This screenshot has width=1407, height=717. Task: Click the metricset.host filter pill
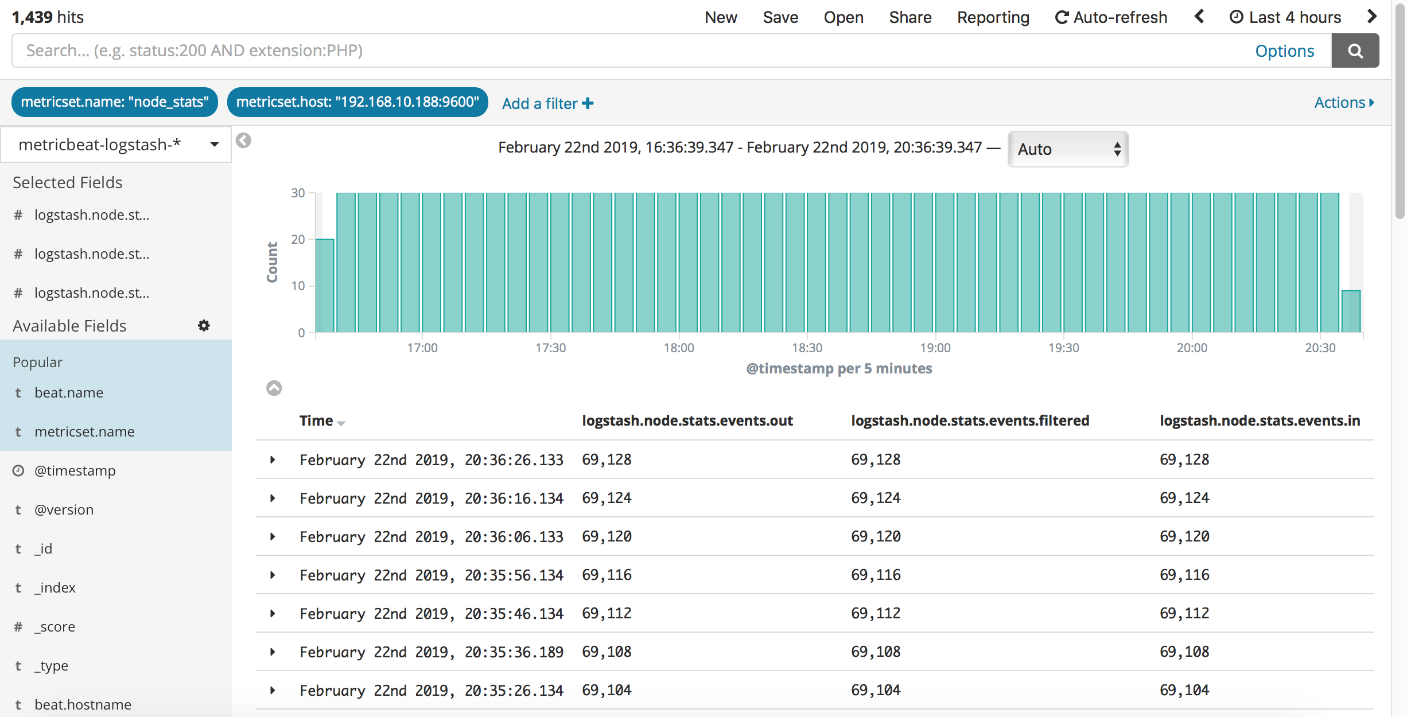click(357, 102)
